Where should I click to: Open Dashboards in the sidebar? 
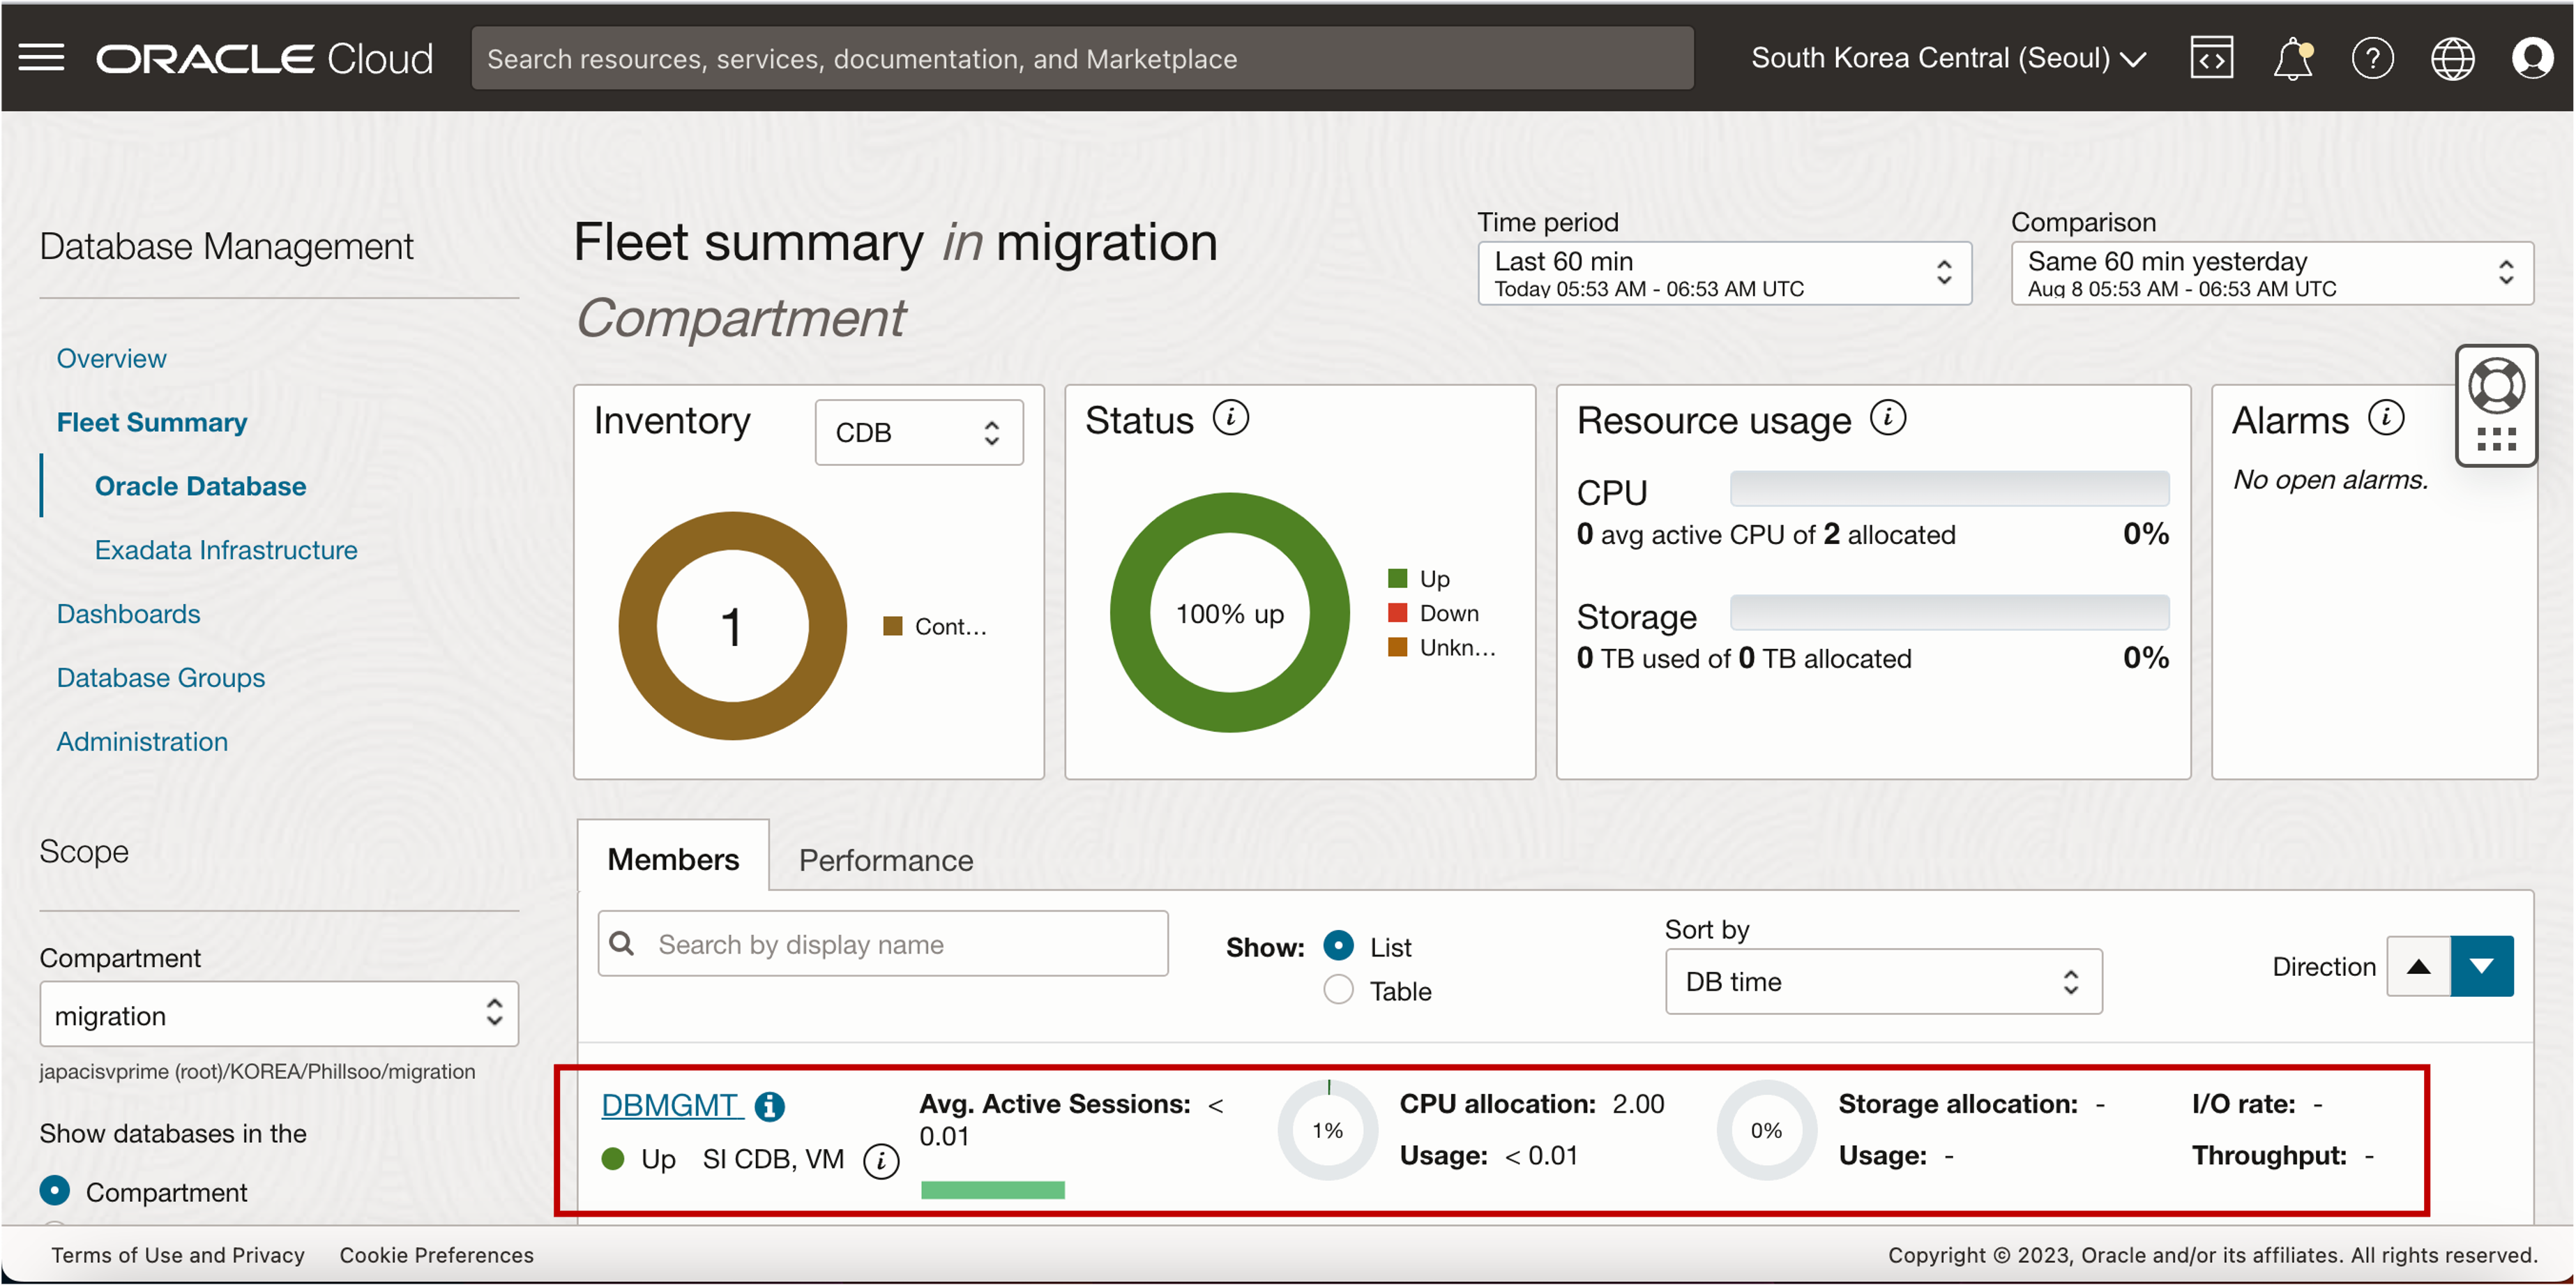coord(128,614)
